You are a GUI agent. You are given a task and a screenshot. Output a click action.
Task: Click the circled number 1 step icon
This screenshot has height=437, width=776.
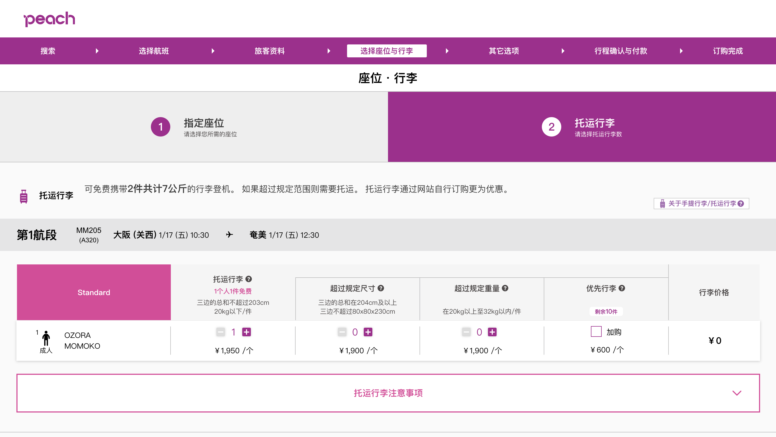coord(161,127)
